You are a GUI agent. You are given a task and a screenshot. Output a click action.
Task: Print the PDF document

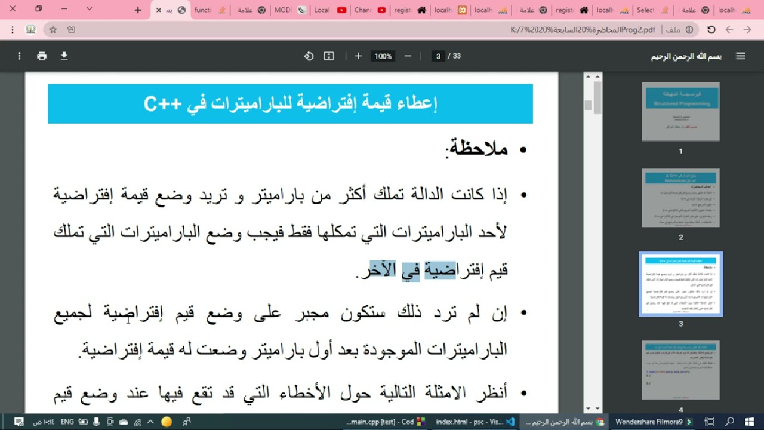click(41, 56)
